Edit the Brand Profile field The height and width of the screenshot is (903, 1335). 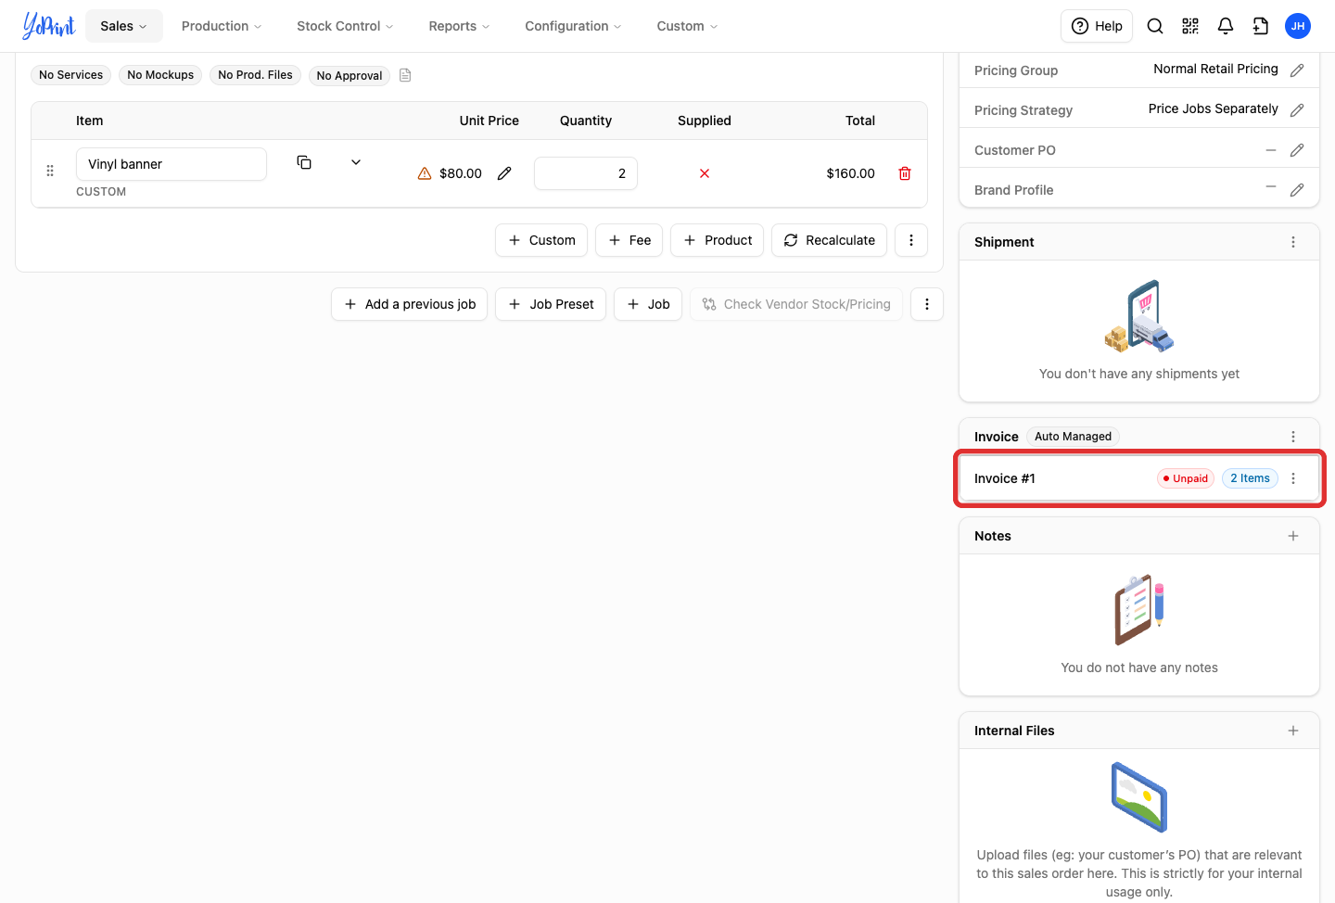pyautogui.click(x=1297, y=189)
